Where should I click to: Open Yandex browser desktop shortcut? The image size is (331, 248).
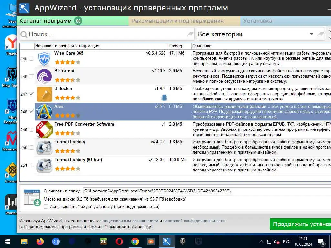[x=11, y=45]
